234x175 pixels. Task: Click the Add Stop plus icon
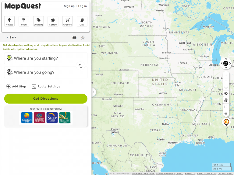(x=9, y=86)
